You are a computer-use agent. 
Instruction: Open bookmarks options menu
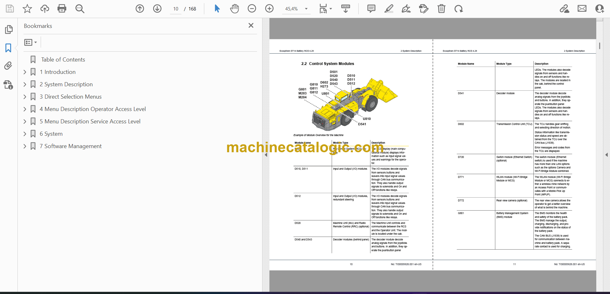click(x=30, y=42)
